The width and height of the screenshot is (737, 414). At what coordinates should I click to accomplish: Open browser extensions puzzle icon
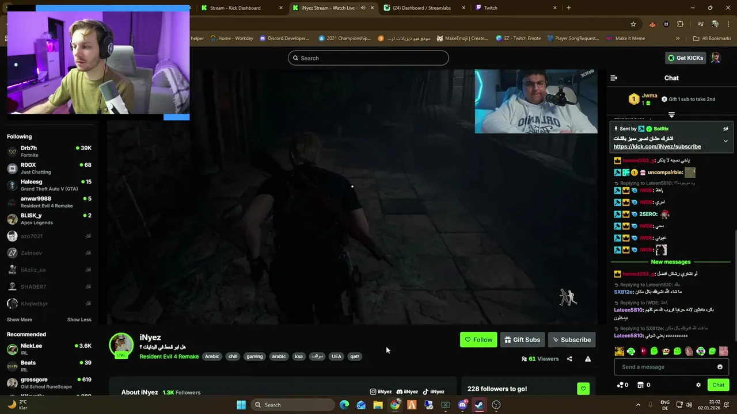tap(680, 24)
